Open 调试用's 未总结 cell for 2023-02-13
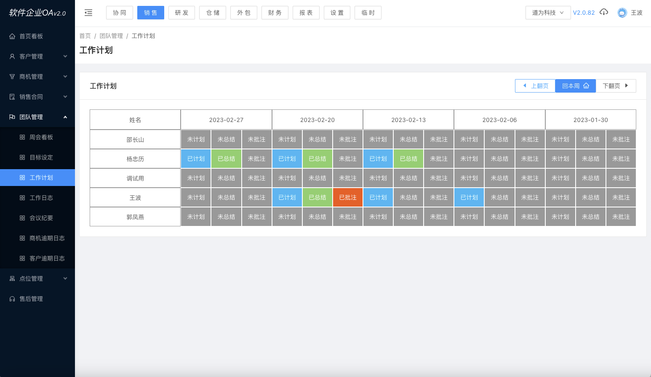Viewport: 651px width, 377px height. pos(408,178)
